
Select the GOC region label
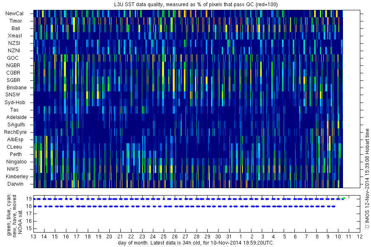click(13, 58)
